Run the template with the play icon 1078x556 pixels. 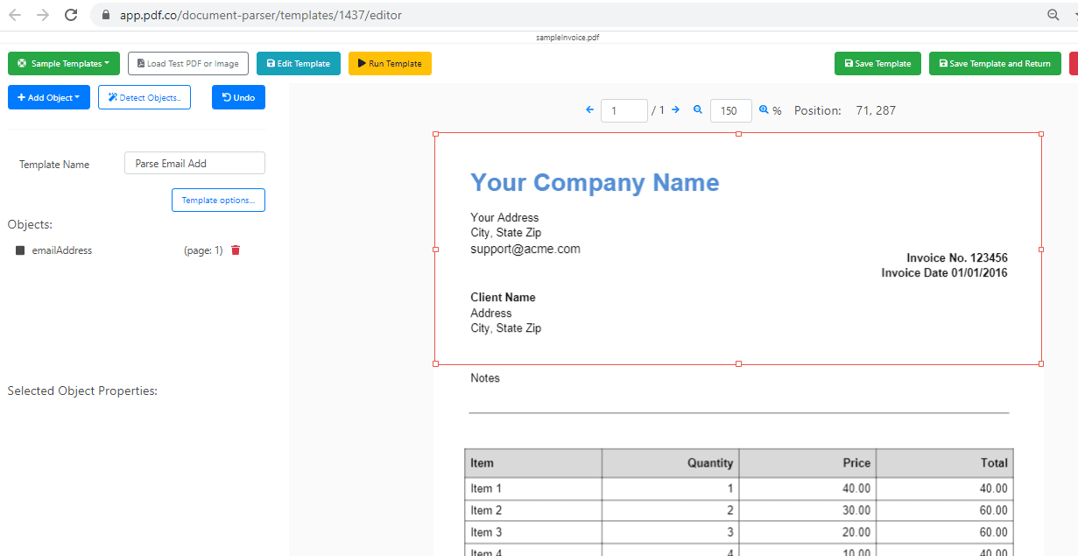pos(390,63)
